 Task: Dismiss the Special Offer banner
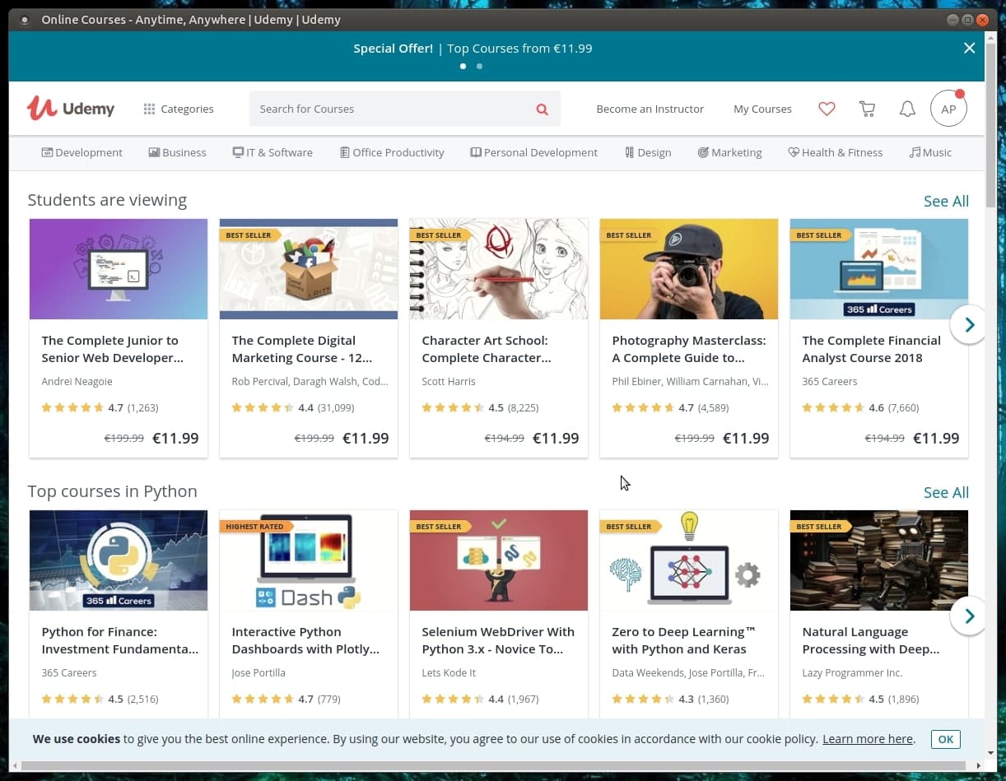(x=969, y=48)
